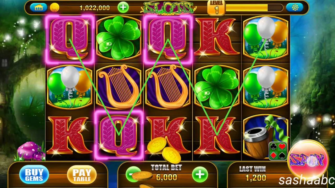Tap the Last Win 1,200 display
Screen dimensions: 335x188
click(256, 178)
